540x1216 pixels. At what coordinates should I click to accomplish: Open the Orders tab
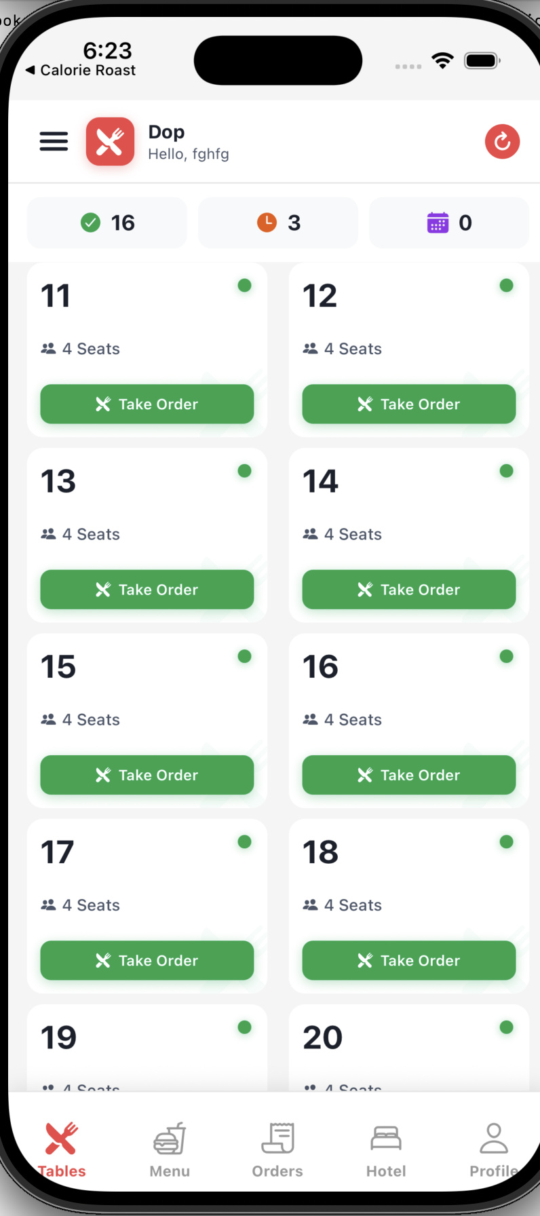click(277, 1149)
